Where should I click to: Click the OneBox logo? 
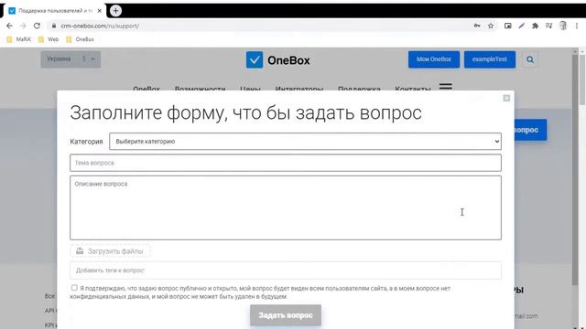pyautogui.click(x=277, y=60)
